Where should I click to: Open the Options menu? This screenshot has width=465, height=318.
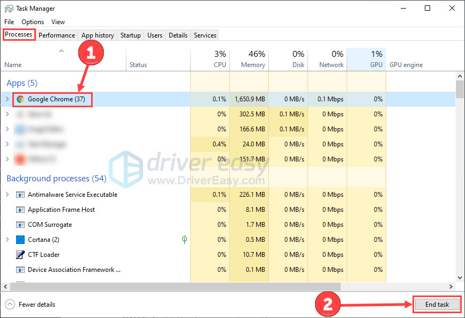tap(32, 21)
